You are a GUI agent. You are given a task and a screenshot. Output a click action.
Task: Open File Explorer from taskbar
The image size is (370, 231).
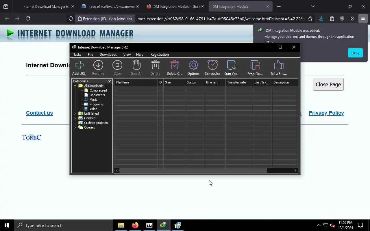pos(121,225)
